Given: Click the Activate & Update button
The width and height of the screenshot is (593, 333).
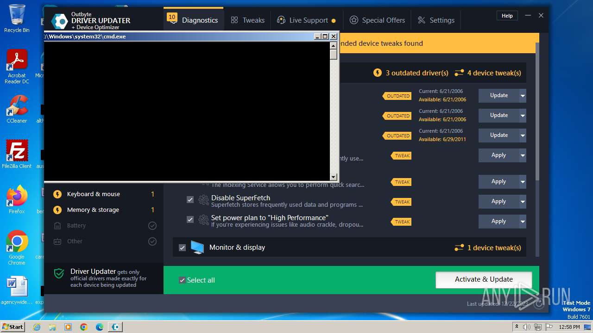Looking at the screenshot, I should pos(484,279).
